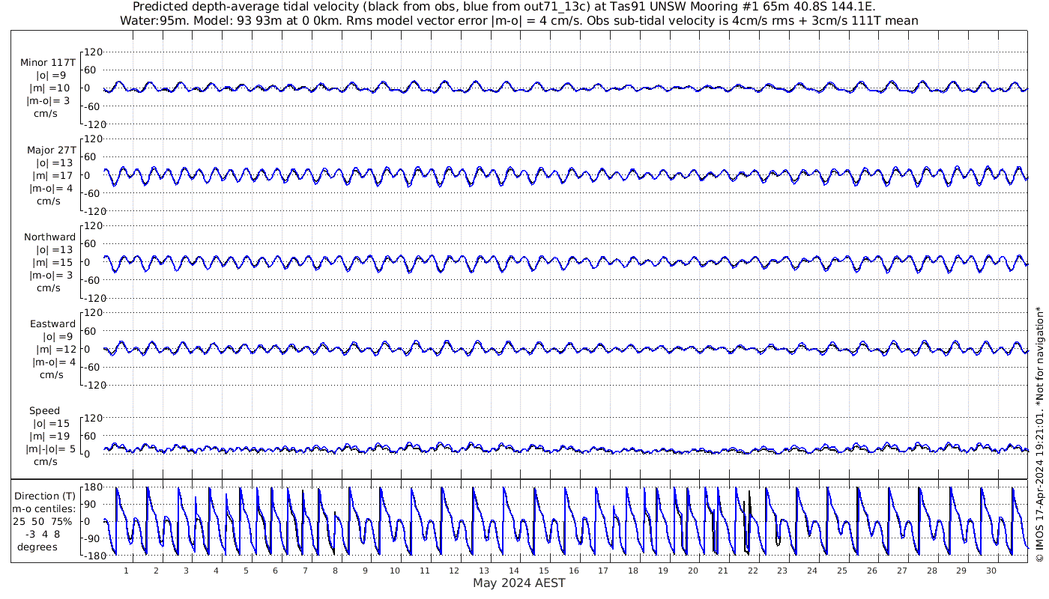This screenshot has height=599, width=1049.
Task: Click "|m-o|= 4" under Major 27T
Action: tap(49, 187)
